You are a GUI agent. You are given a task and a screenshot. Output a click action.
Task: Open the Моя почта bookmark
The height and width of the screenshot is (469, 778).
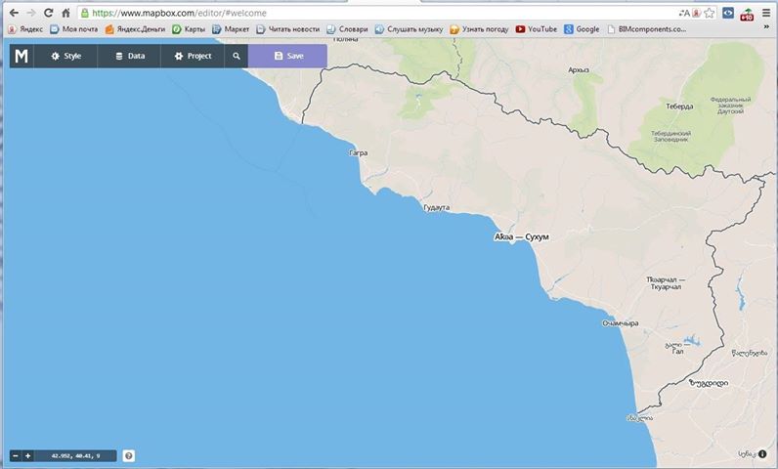click(x=74, y=29)
